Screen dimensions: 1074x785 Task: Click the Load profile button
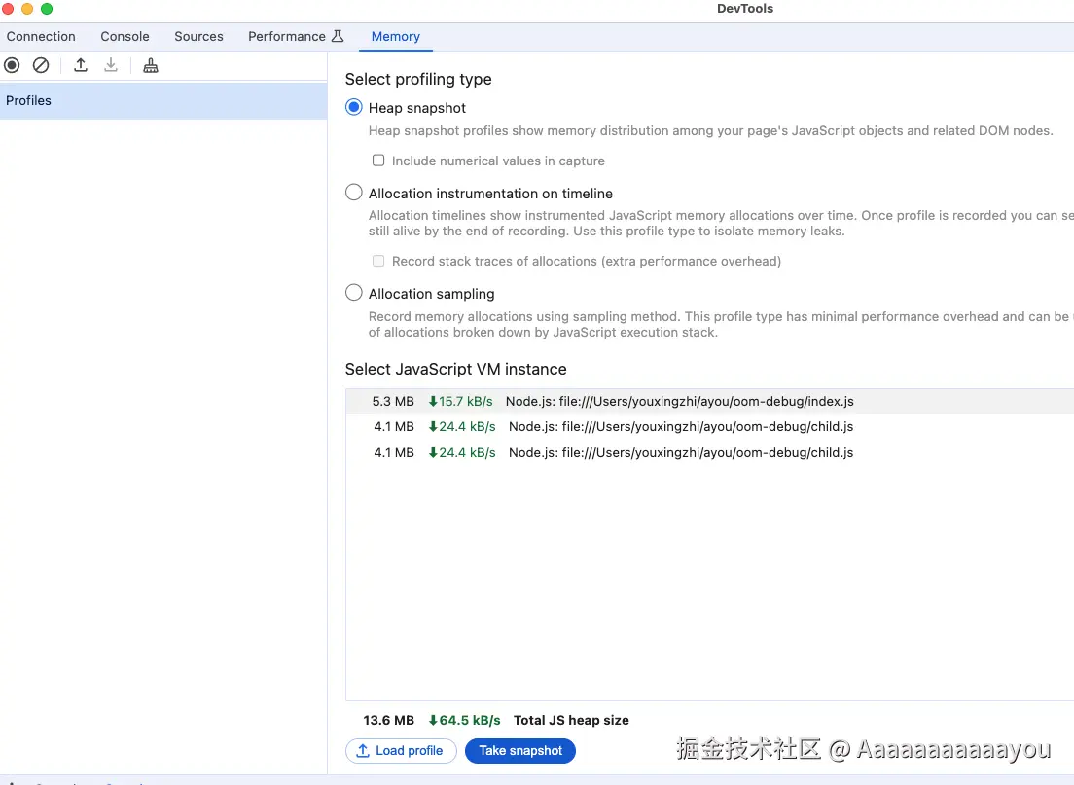tap(401, 751)
